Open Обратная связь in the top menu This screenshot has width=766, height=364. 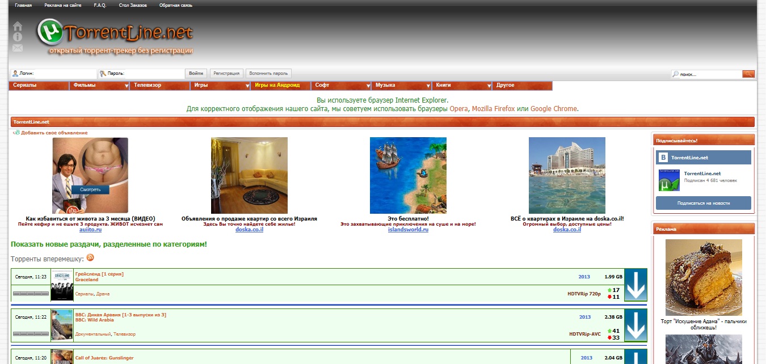tap(175, 5)
